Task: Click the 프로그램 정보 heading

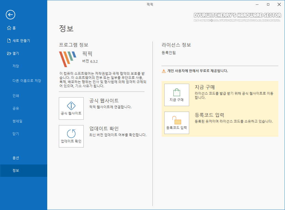Action: (x=74, y=45)
